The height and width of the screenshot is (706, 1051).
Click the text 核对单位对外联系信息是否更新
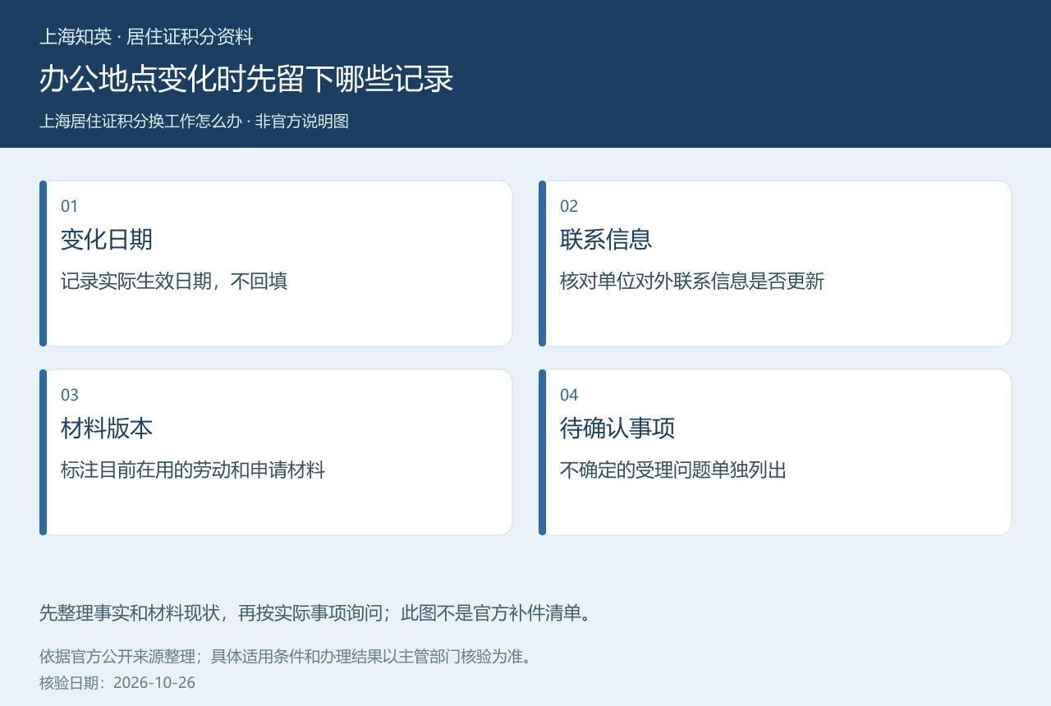pyautogui.click(x=692, y=282)
